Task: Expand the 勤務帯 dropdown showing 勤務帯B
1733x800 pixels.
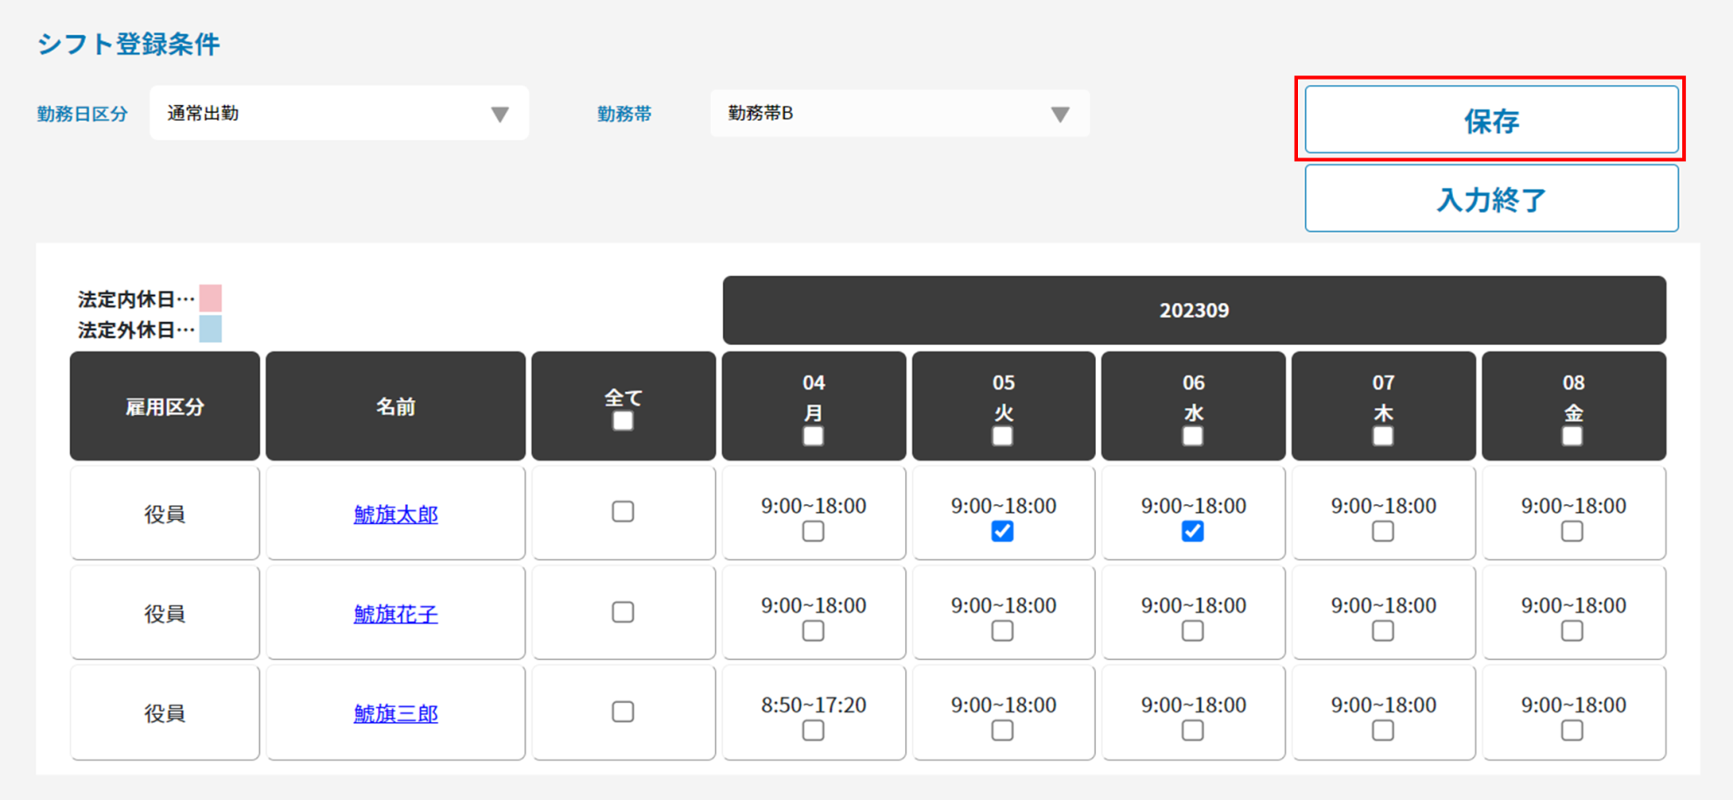Action: [x=899, y=114]
